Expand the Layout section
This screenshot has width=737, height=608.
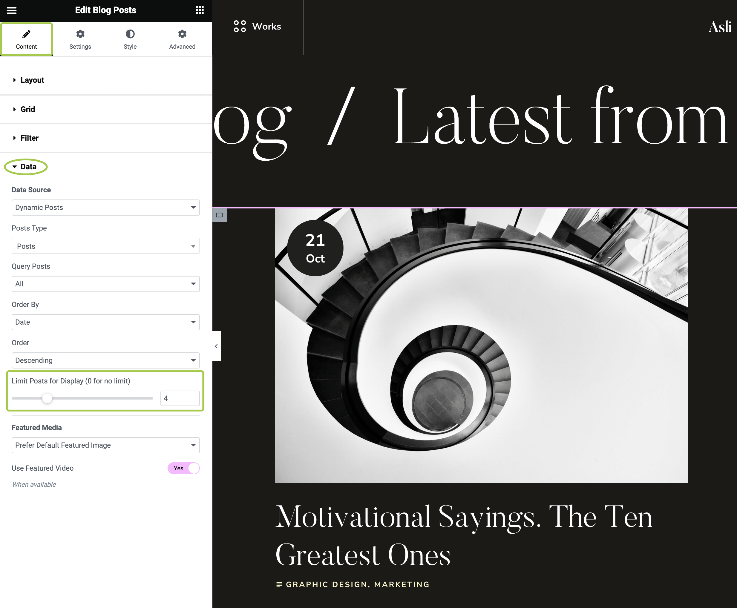click(x=32, y=80)
